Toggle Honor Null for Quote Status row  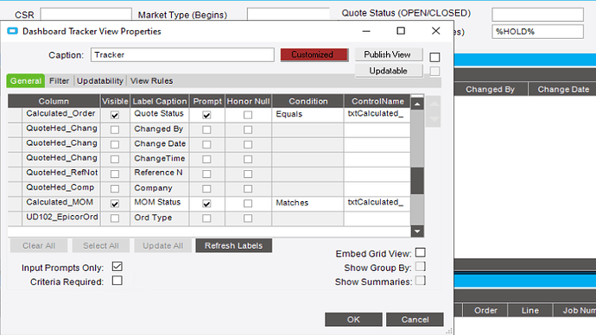(248, 115)
